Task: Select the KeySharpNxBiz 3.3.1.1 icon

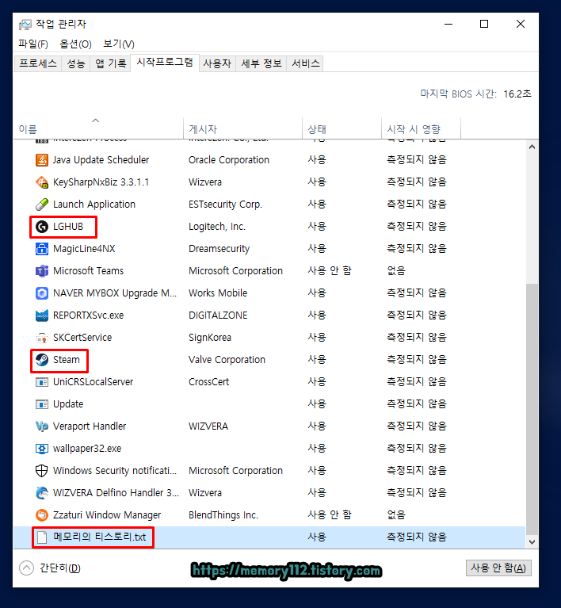Action: 42,182
